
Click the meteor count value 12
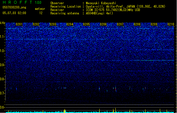coord(41,13)
